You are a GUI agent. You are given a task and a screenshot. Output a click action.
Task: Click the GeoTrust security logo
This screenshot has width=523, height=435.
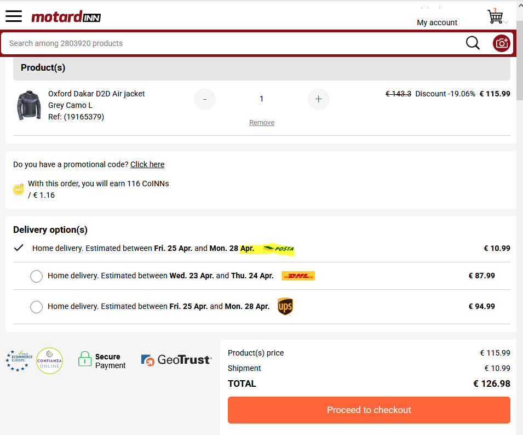[x=176, y=360]
